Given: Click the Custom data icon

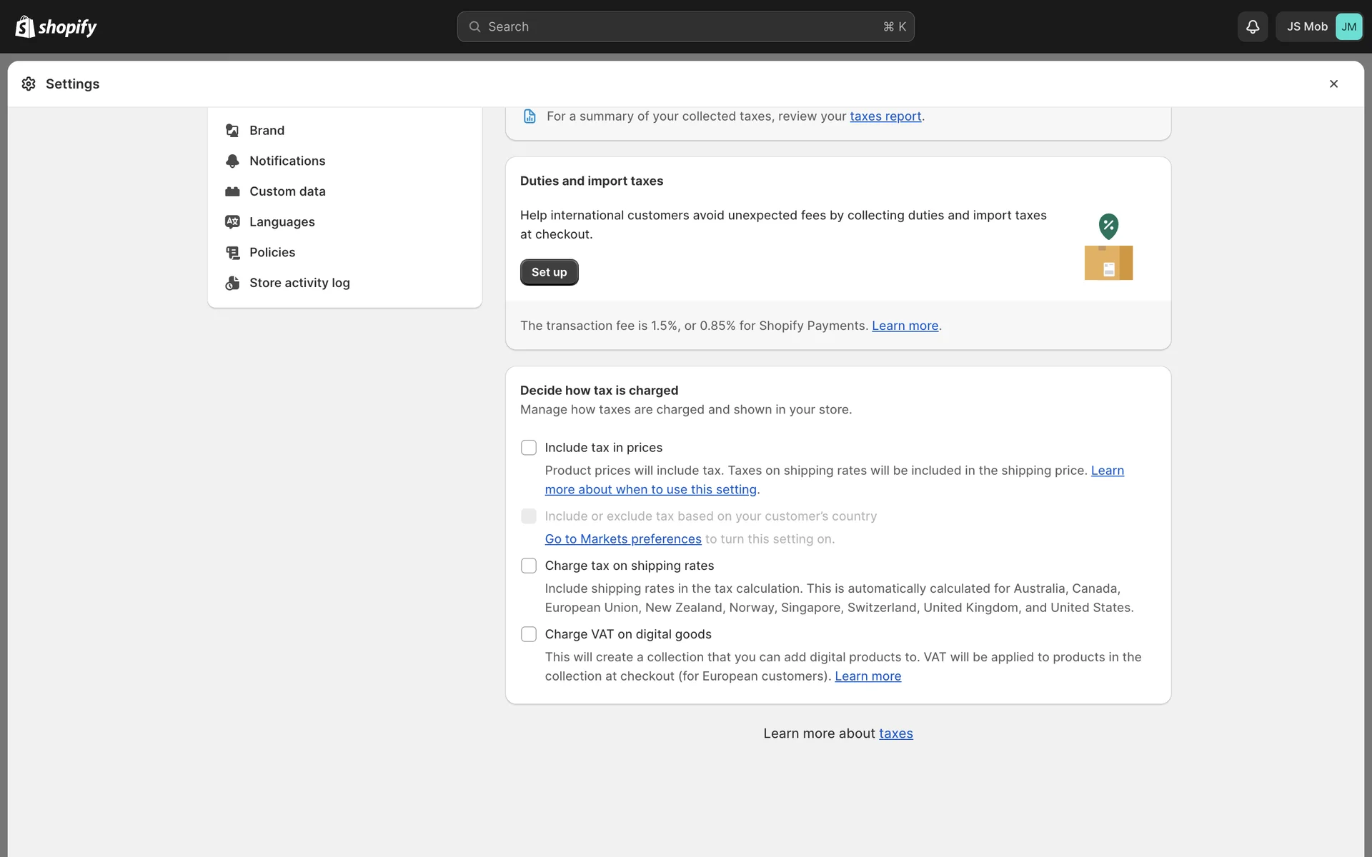Looking at the screenshot, I should 232,191.
